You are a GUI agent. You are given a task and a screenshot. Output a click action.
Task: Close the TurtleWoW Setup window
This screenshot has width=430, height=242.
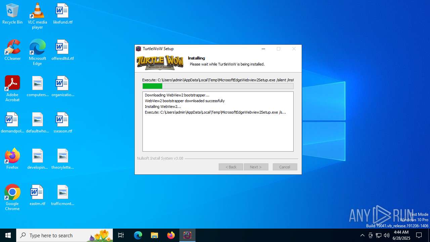(x=294, y=49)
